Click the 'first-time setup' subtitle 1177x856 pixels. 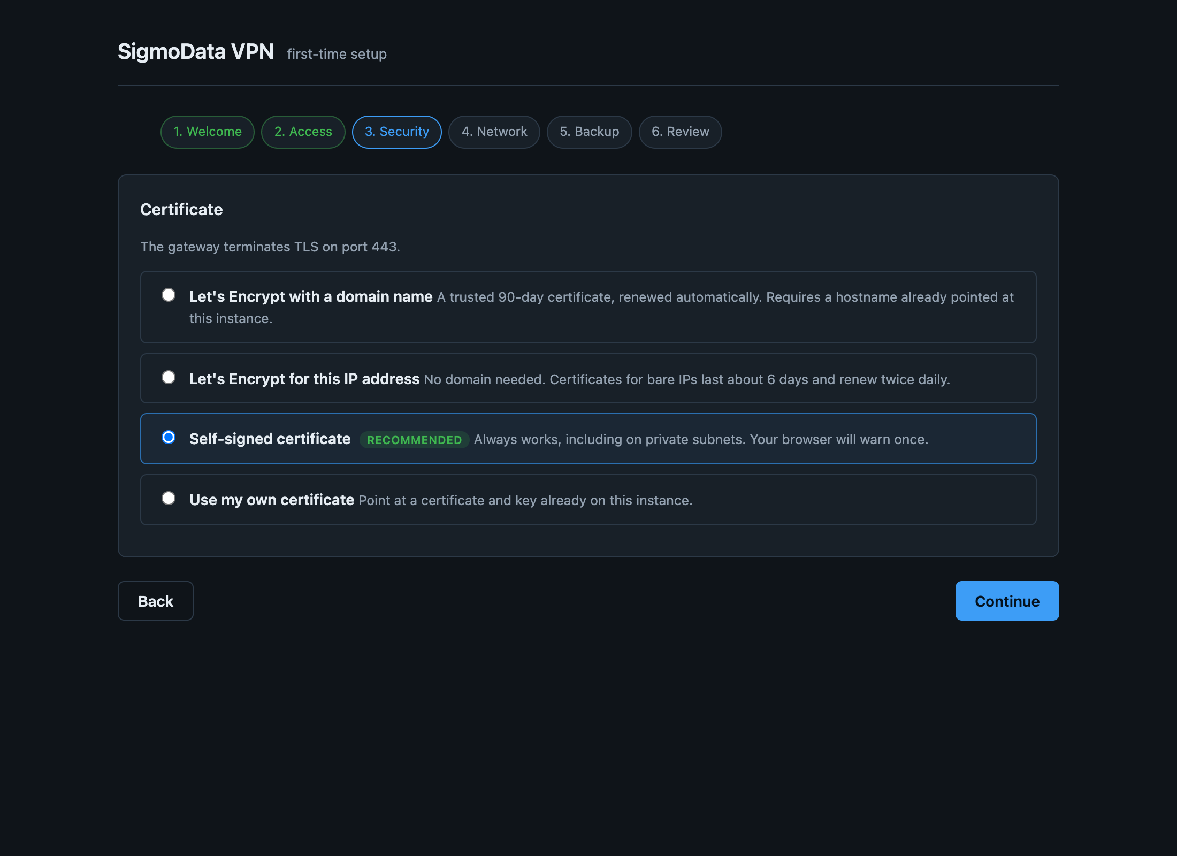pos(337,54)
